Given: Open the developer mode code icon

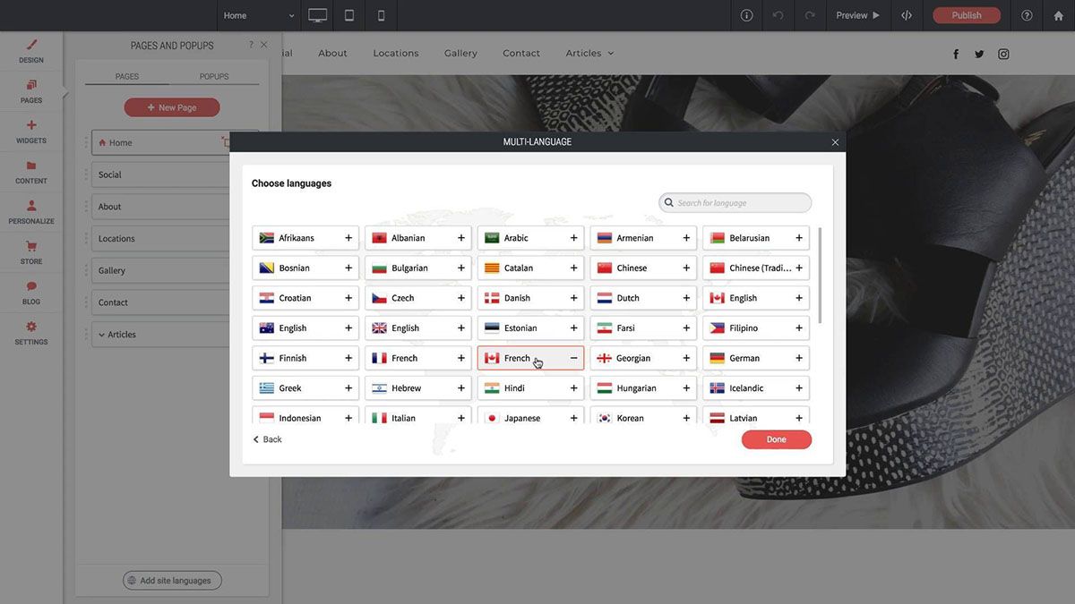Looking at the screenshot, I should pyautogui.click(x=907, y=15).
